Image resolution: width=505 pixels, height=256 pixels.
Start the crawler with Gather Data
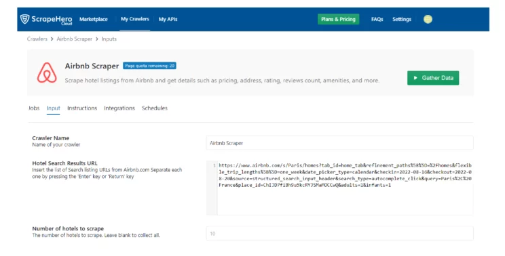(x=433, y=78)
